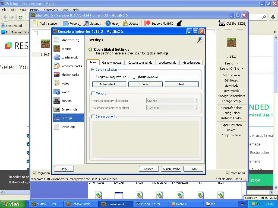278x208 pixels.
Task: Open the Servers icon in sidebar
Action: (x=56, y=101)
